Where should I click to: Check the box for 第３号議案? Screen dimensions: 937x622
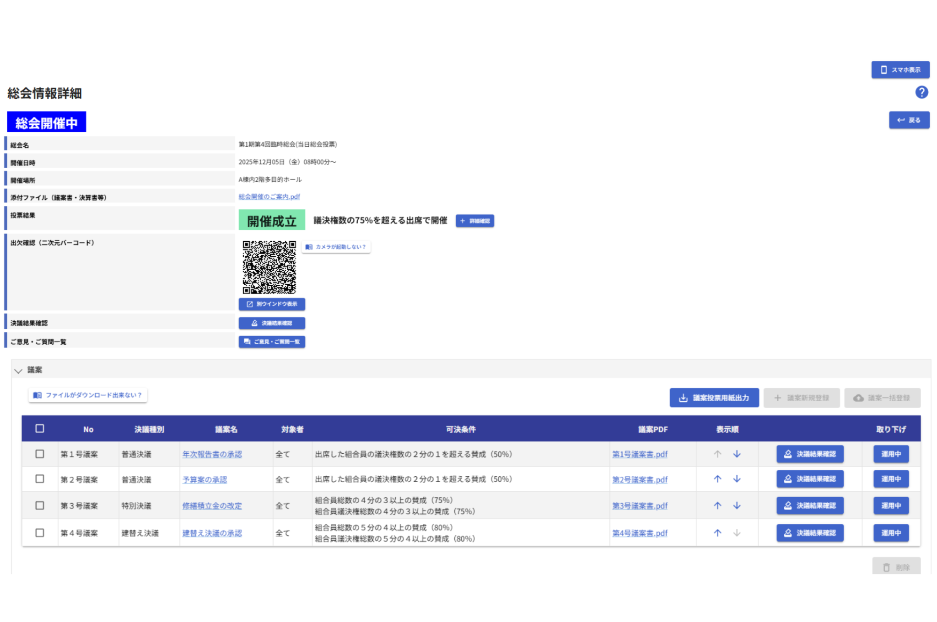click(40, 505)
